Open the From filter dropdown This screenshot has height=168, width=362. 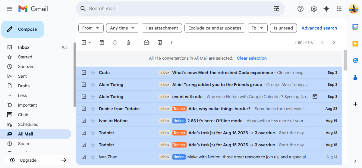[91, 28]
